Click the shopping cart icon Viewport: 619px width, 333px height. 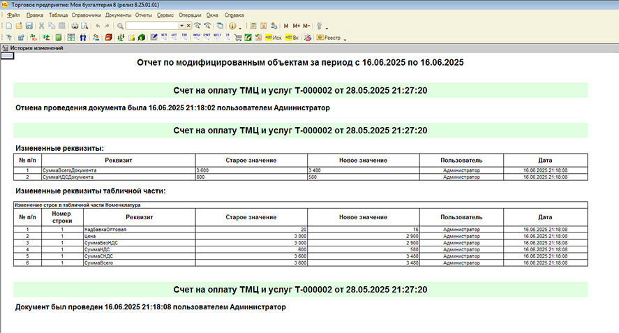[238, 37]
